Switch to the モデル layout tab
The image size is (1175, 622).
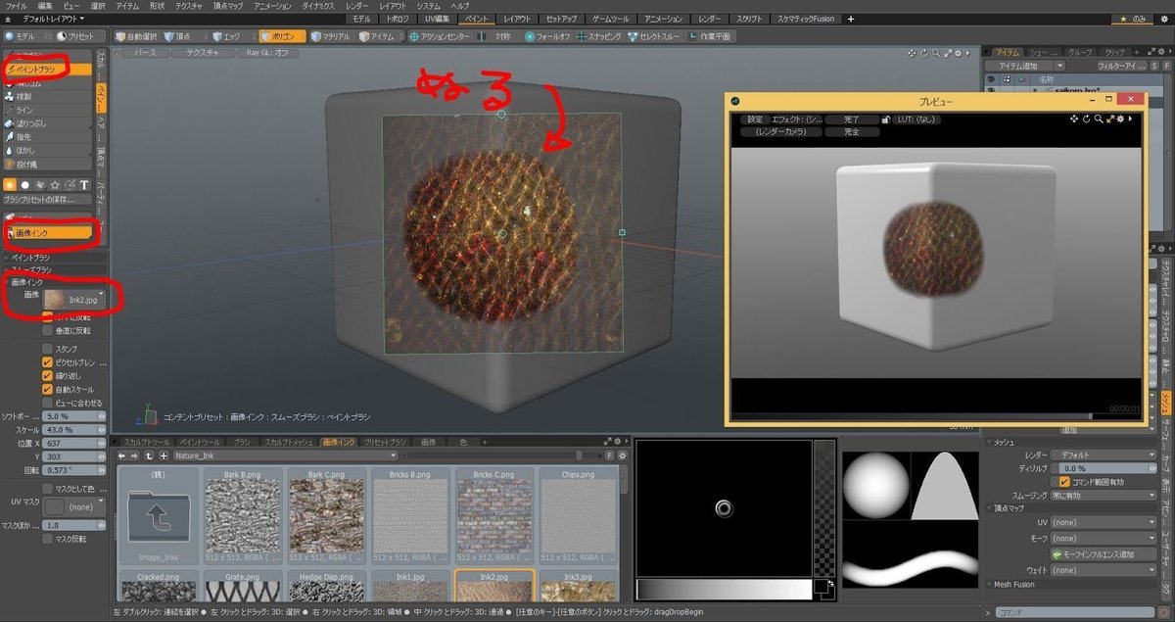(361, 19)
